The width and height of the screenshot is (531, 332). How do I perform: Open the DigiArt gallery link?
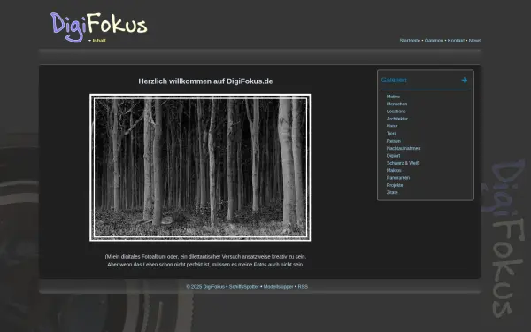coord(393,156)
